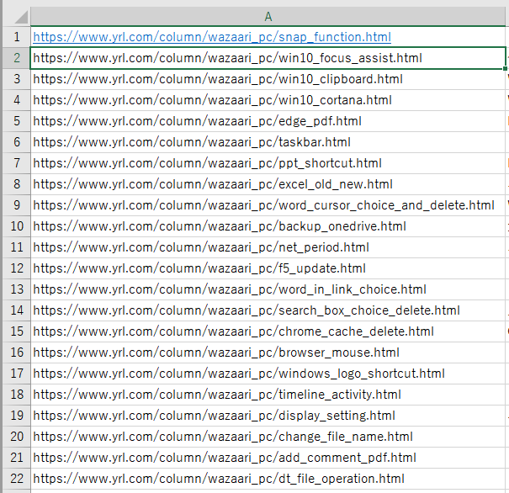Image resolution: width=509 pixels, height=493 pixels.
Task: Select row header 3
Action: (17, 79)
